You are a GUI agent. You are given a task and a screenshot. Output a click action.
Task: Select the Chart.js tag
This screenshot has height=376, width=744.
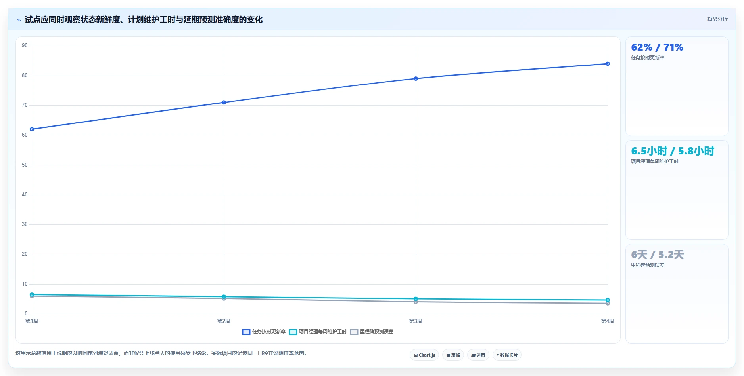(x=424, y=355)
